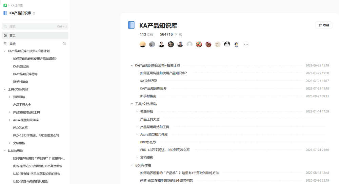The width and height of the screenshot is (339, 184).
Task: Open 如何正确构建和使用产品知识库? in main list
Action: (163, 73)
